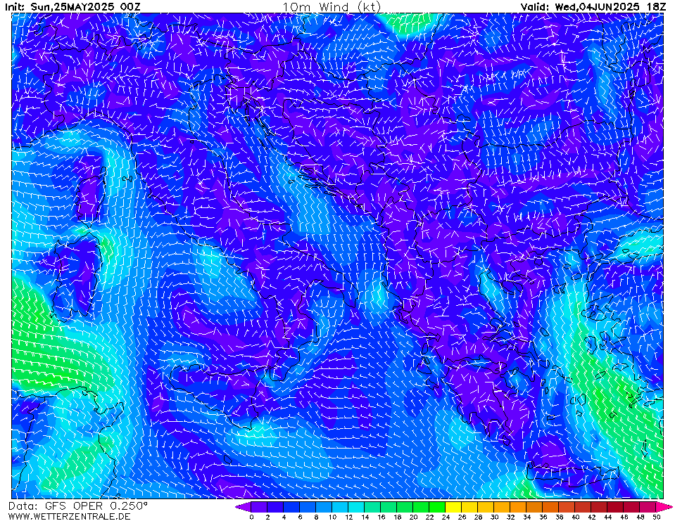Click the crimson 48-50 kt legend swatch
Viewport: 675px width, 521px height.
click(648, 507)
